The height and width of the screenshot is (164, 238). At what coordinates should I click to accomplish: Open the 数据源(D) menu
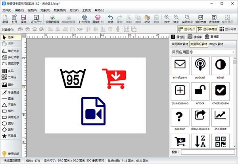pos(60,10)
